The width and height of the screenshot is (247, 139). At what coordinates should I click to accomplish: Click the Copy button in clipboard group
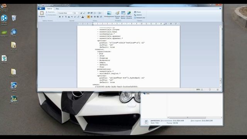click(x=51, y=15)
